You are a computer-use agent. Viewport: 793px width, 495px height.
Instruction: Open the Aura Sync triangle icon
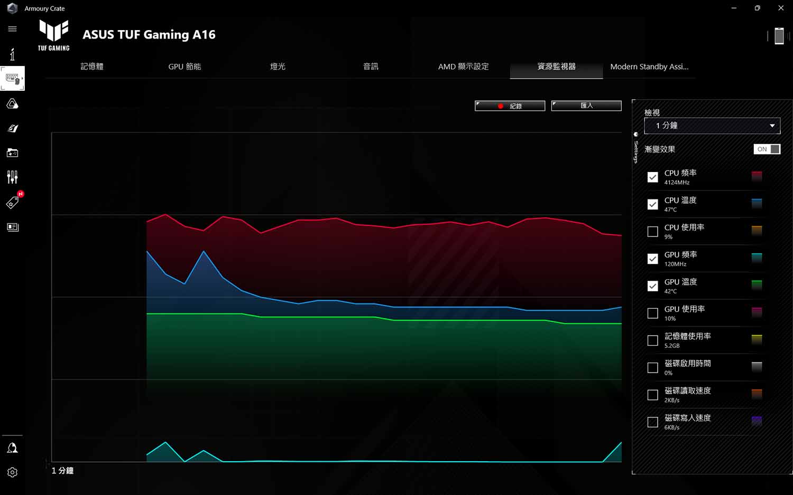pos(12,104)
